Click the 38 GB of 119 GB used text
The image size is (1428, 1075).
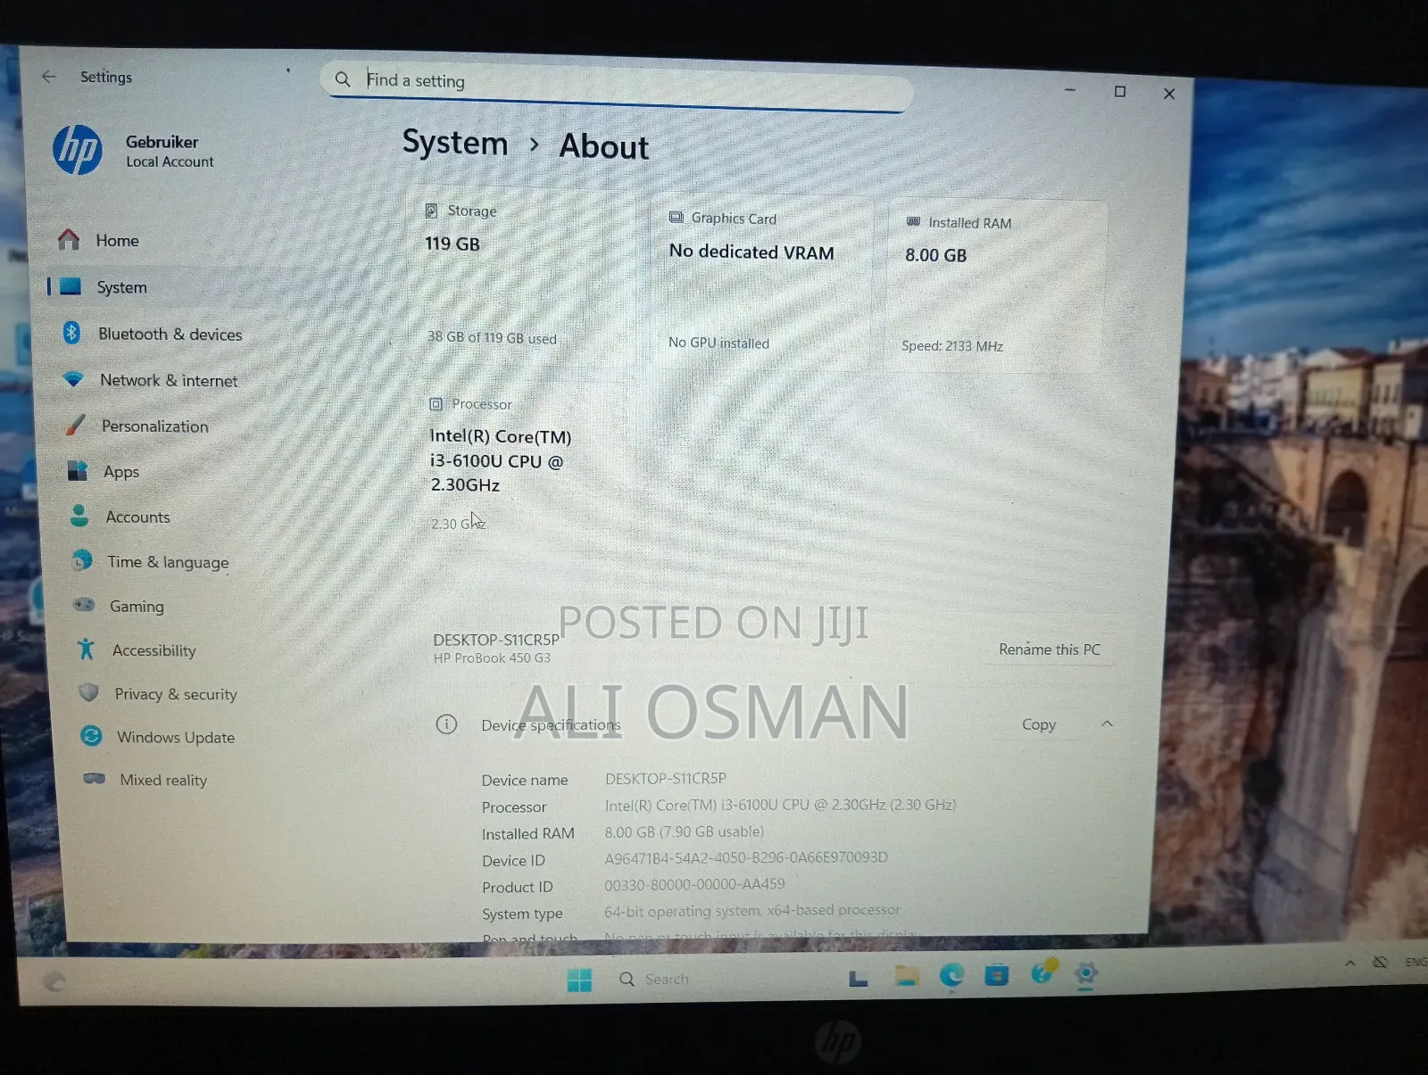pyautogui.click(x=492, y=338)
